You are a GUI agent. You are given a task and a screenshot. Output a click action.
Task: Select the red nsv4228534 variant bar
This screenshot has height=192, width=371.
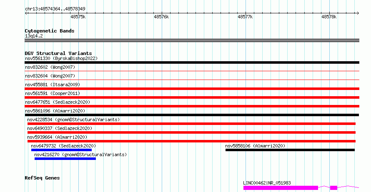tap(191, 124)
